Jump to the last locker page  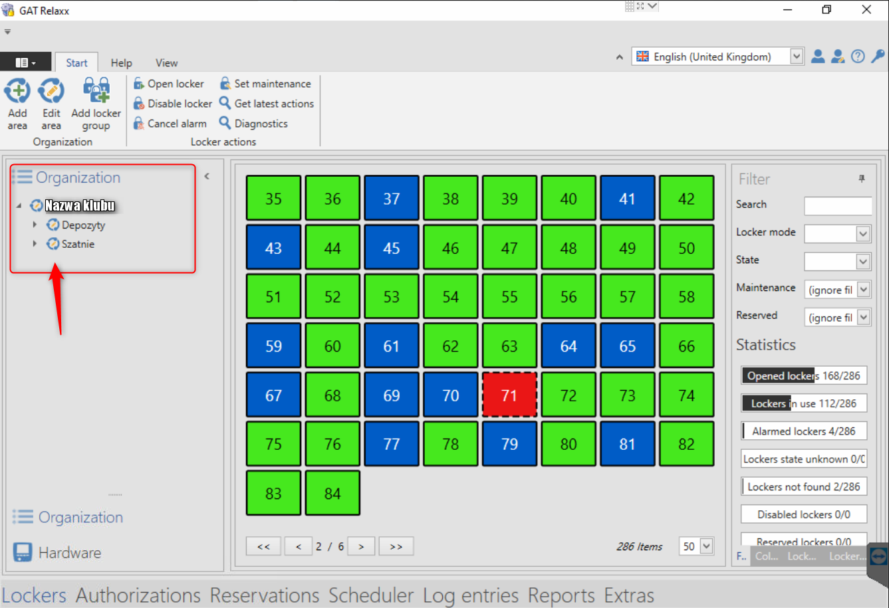tap(396, 546)
